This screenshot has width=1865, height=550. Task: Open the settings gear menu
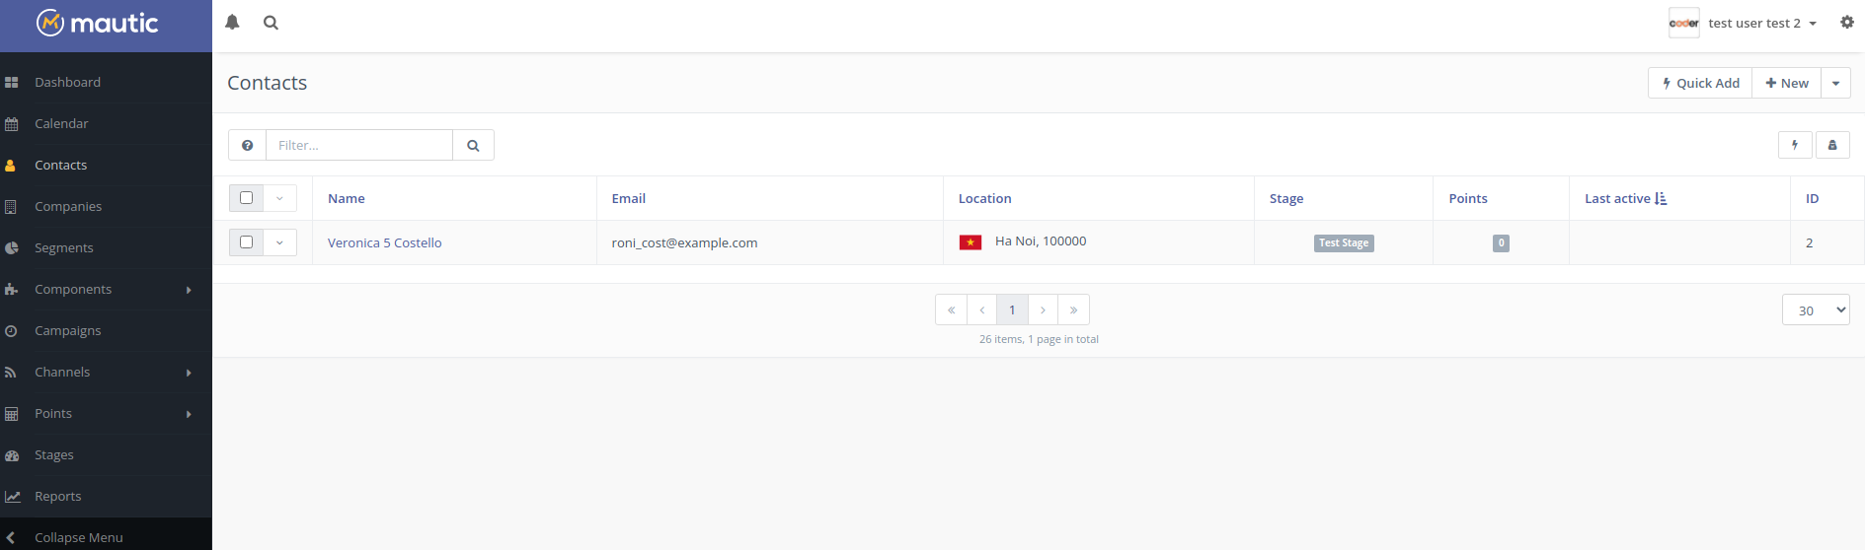[1847, 23]
